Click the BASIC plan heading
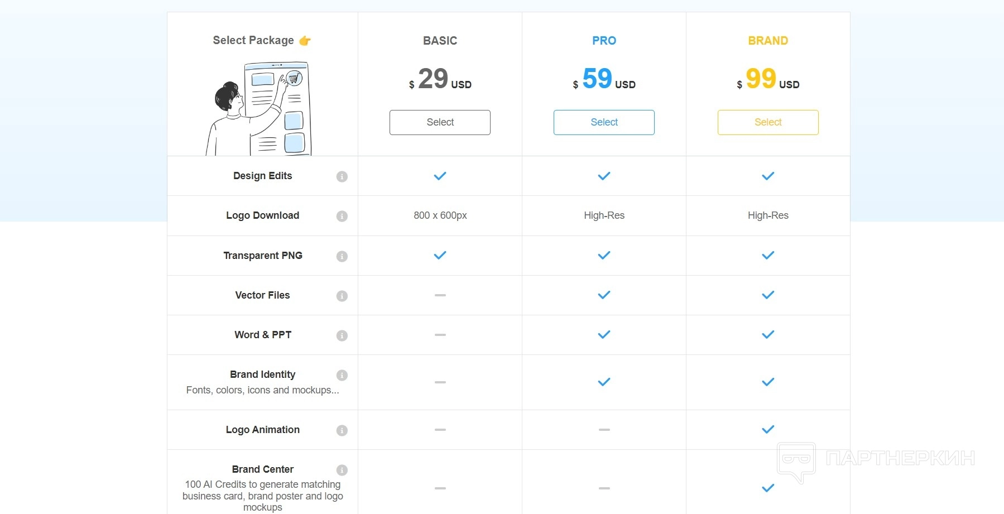 click(x=440, y=41)
